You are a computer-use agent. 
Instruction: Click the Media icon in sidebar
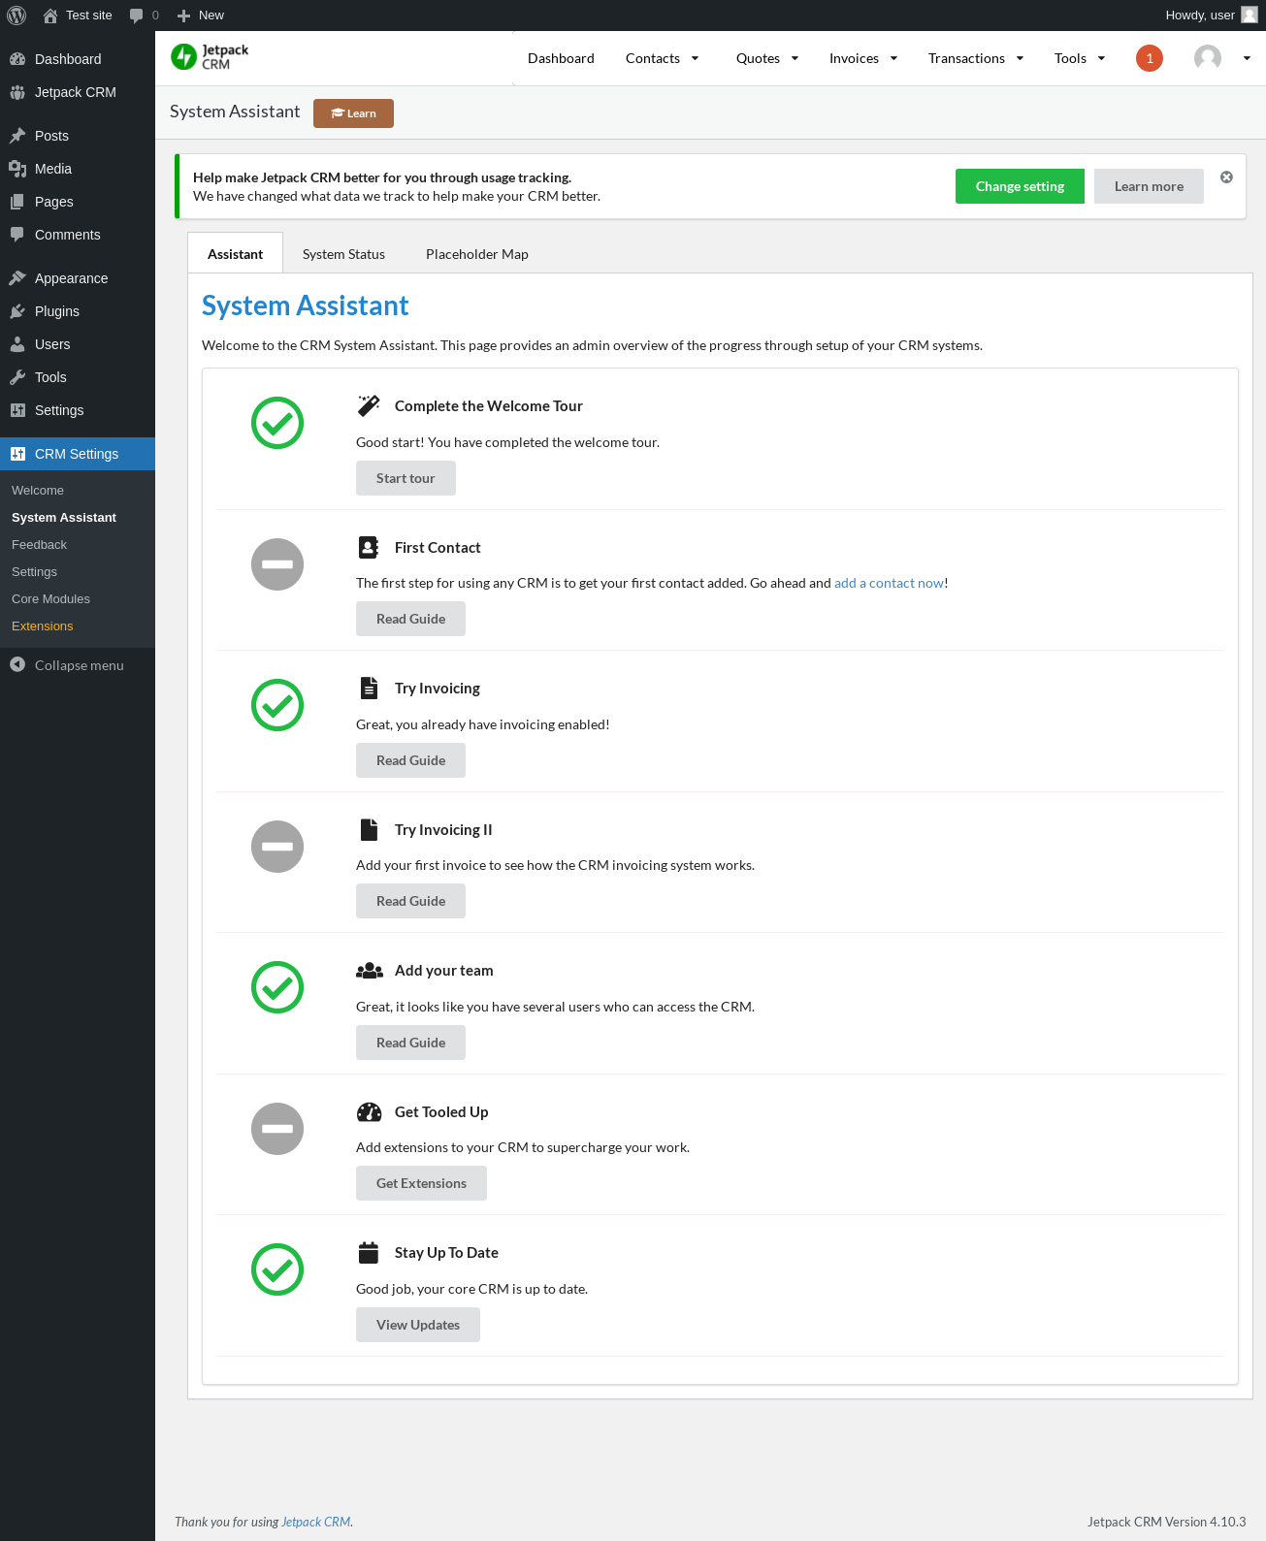click(x=17, y=169)
